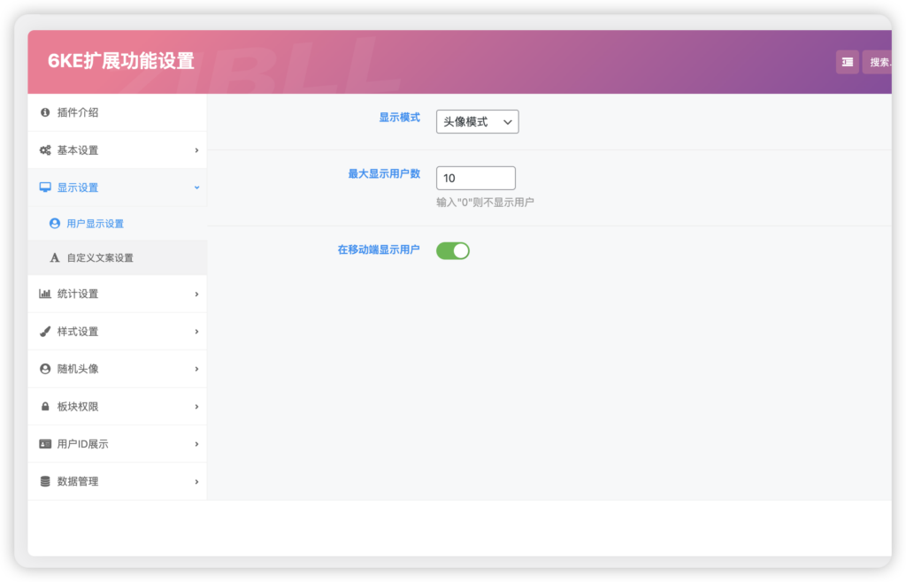
Task: Click the sidebar collapse icon in the header
Action: point(847,62)
